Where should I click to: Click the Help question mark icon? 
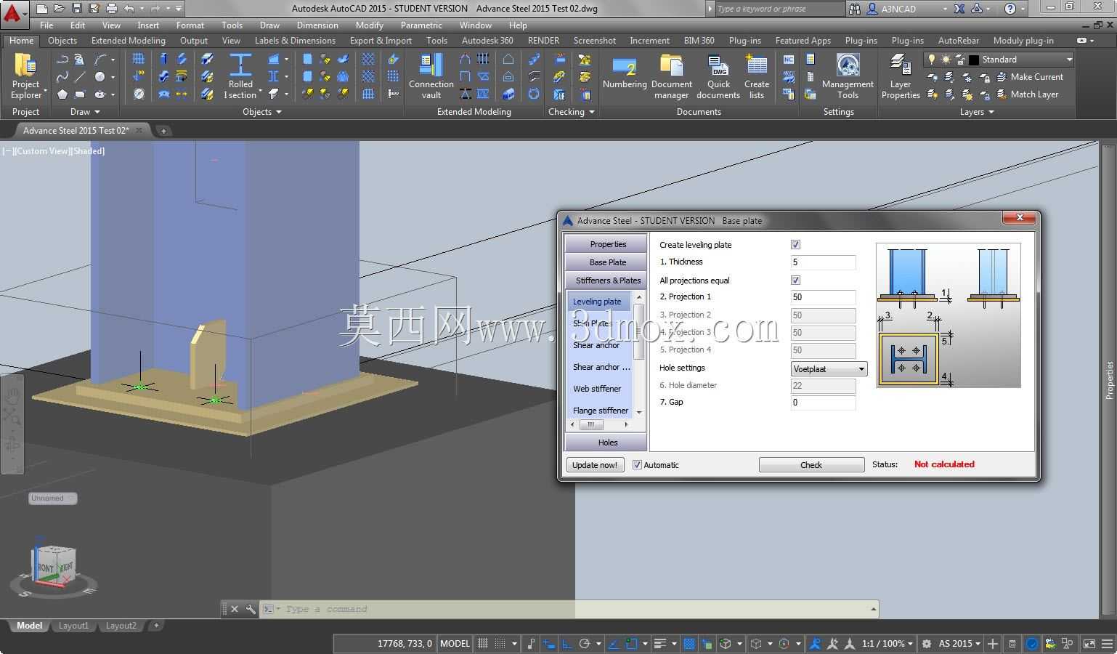click(1010, 9)
